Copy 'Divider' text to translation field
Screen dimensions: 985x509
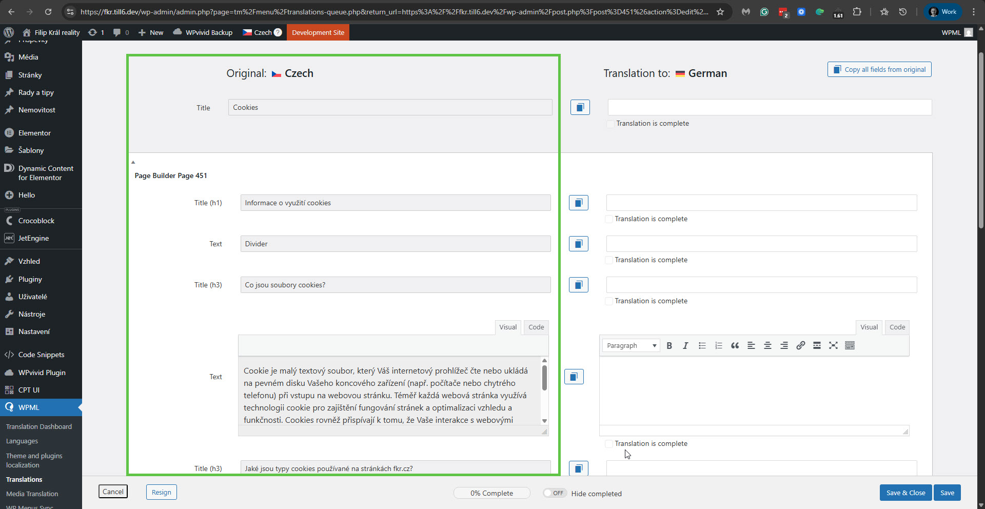coord(578,244)
